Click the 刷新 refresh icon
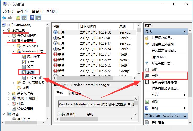 [147, 102]
